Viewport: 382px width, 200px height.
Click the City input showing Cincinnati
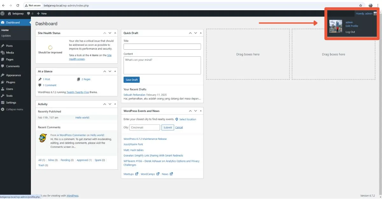(145, 127)
